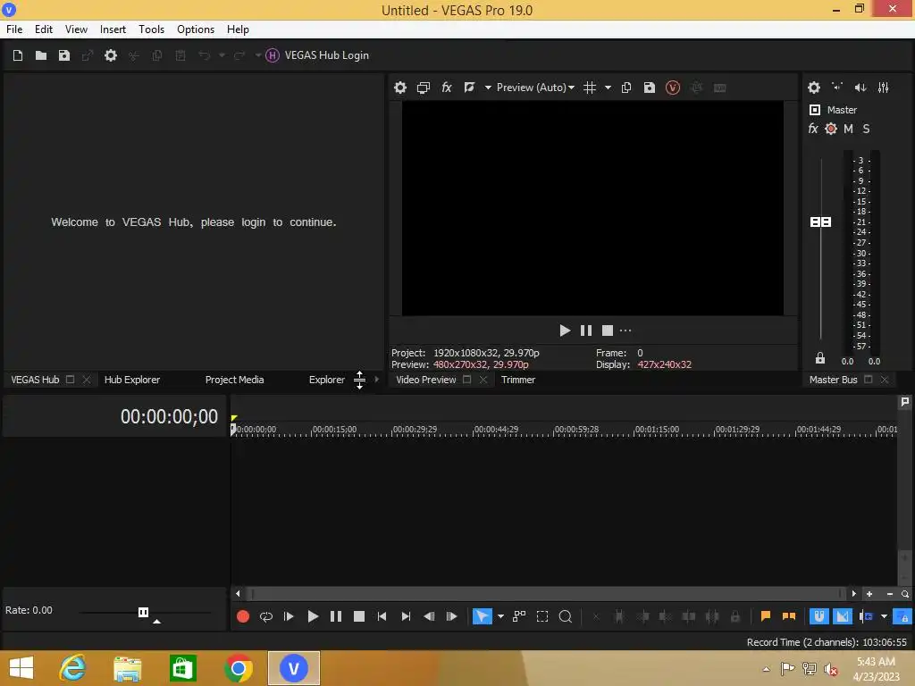Open Video Output FX icon in preview

tap(447, 88)
